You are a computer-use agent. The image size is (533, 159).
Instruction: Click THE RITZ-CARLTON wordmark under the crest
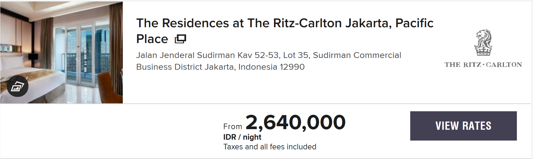[483, 65]
